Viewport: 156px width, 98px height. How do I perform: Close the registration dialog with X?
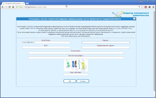tap(134, 19)
